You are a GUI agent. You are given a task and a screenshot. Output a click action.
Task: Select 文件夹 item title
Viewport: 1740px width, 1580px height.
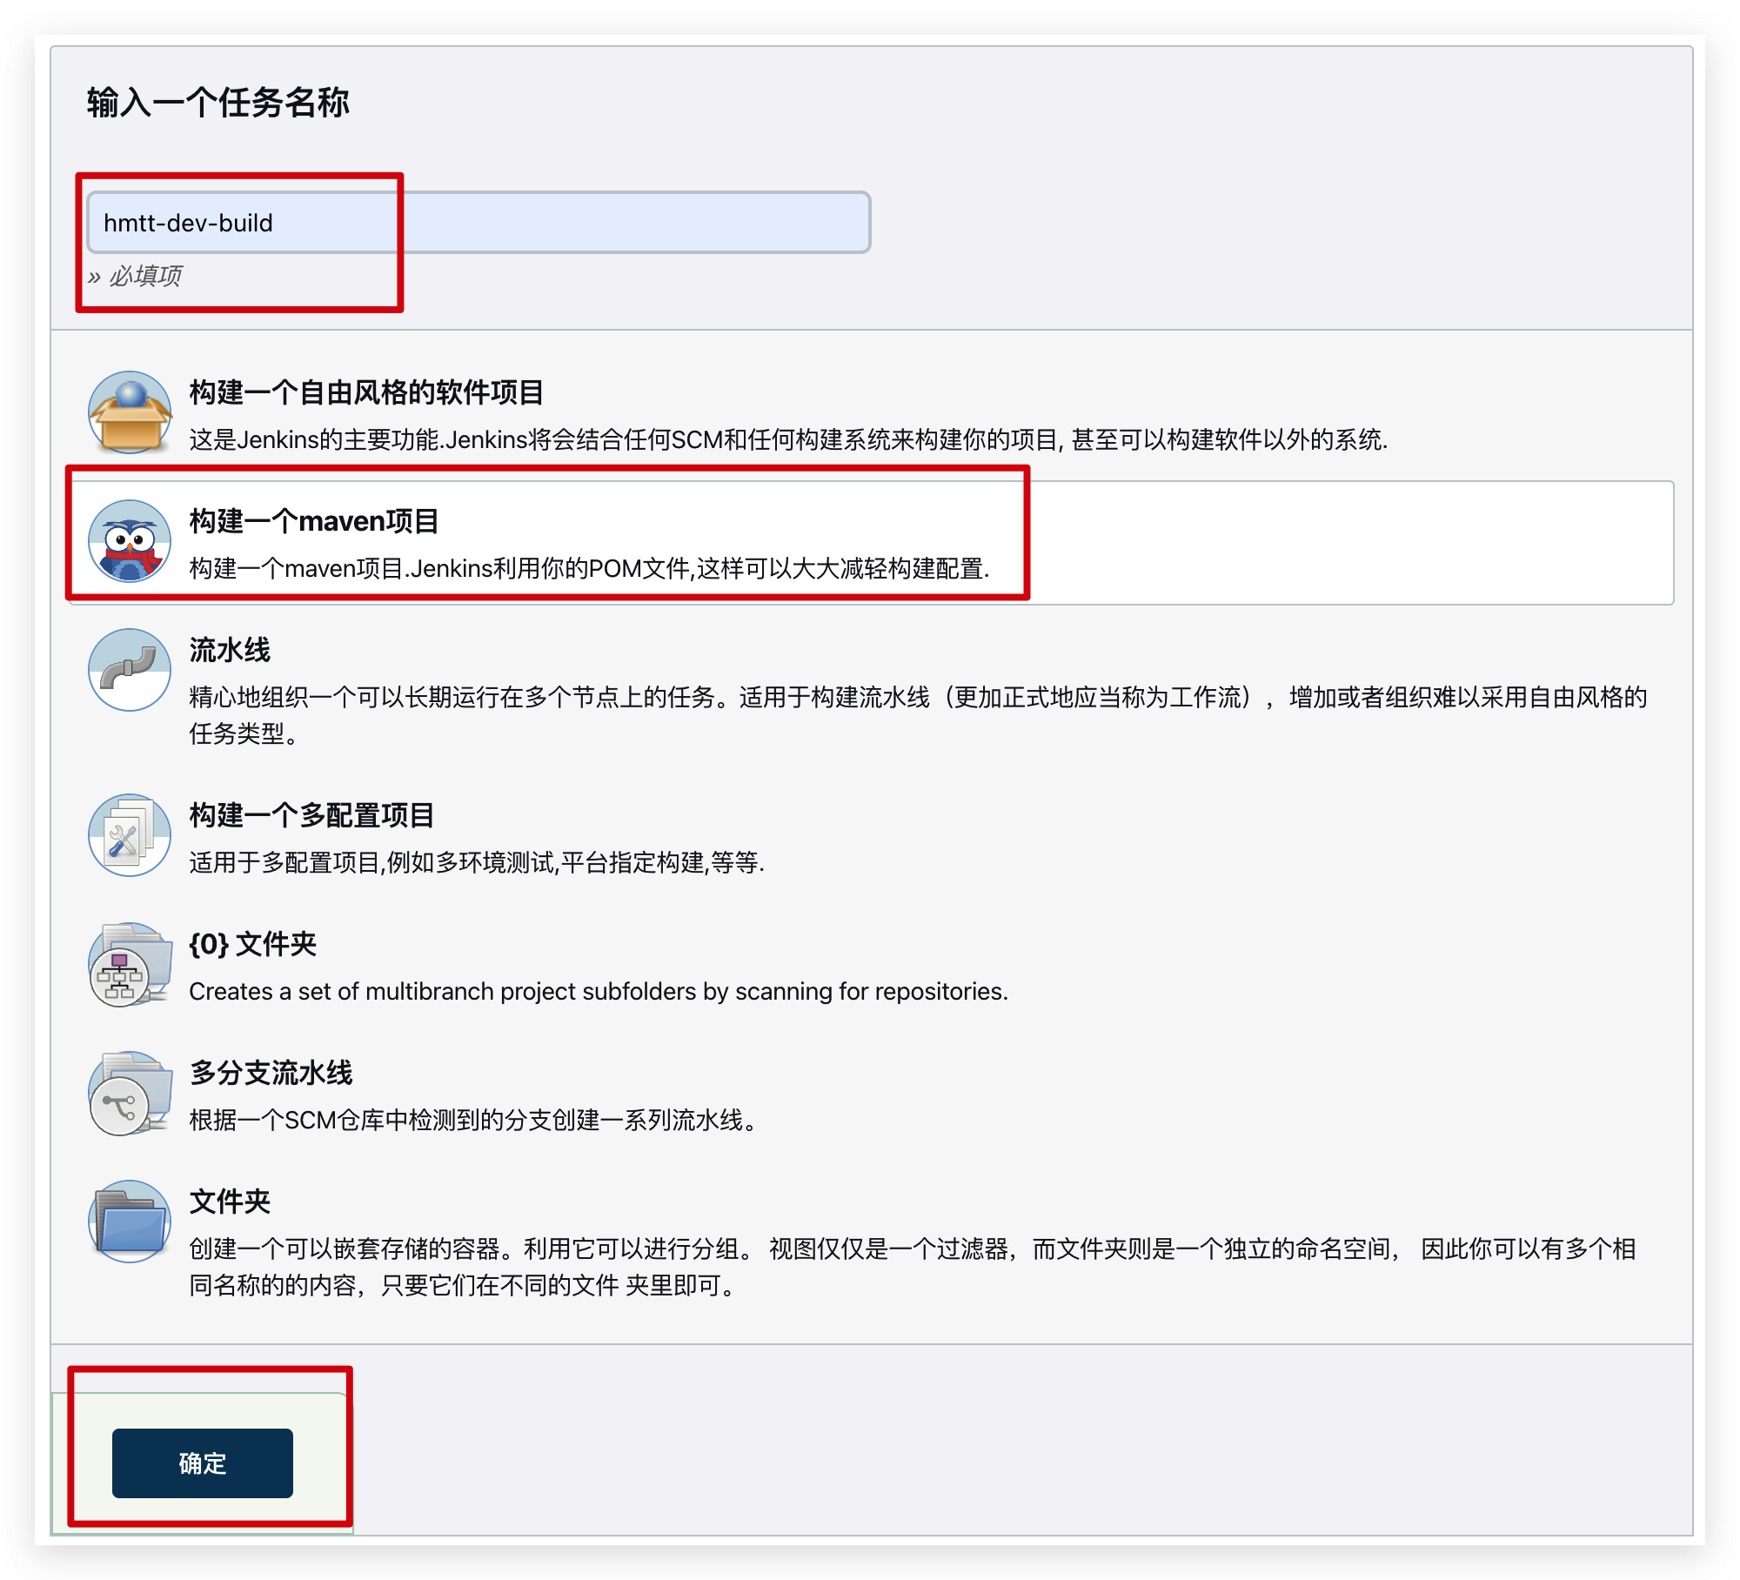(230, 1202)
